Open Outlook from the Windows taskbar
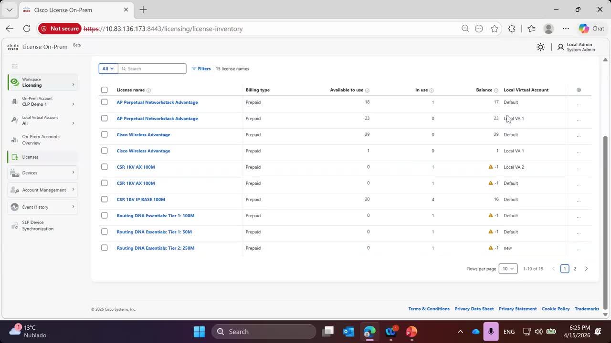Viewport: 611px width, 343px height. click(348, 332)
